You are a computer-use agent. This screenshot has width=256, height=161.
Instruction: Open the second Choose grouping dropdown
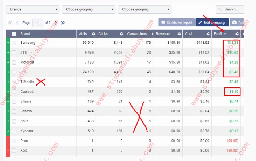(x=88, y=9)
